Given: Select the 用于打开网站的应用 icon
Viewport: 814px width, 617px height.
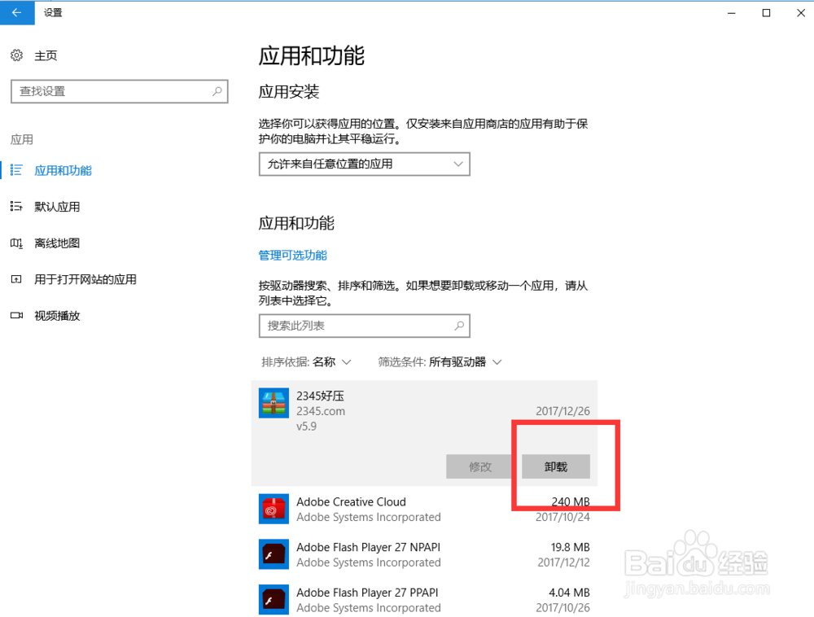Looking at the screenshot, I should (16, 279).
